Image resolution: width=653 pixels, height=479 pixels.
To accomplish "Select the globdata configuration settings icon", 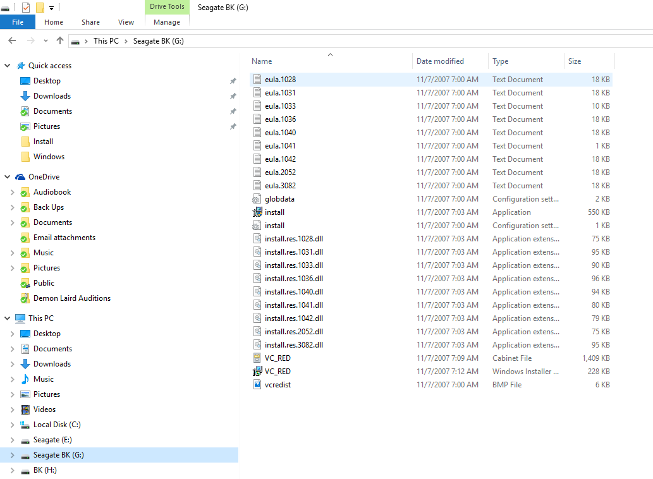I will [x=257, y=199].
